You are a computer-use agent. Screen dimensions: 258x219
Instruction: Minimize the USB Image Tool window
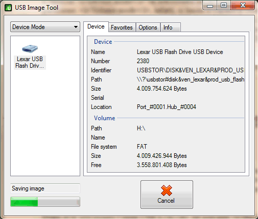[x=210, y=6]
